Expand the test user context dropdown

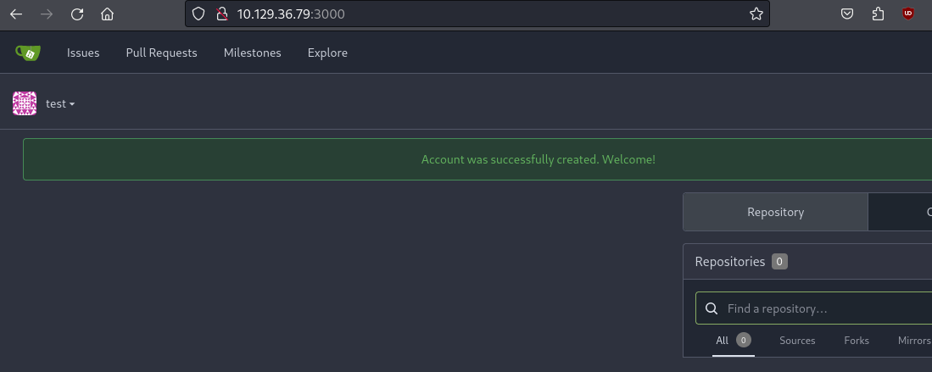pyautogui.click(x=60, y=103)
